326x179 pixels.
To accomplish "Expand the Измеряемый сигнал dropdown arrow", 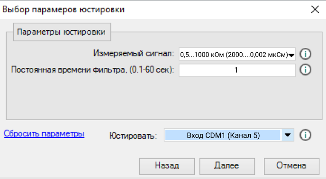I will point(291,55).
